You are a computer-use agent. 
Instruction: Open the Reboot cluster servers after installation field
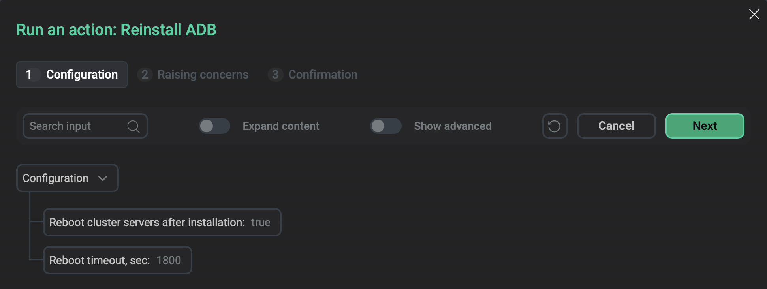pos(162,223)
